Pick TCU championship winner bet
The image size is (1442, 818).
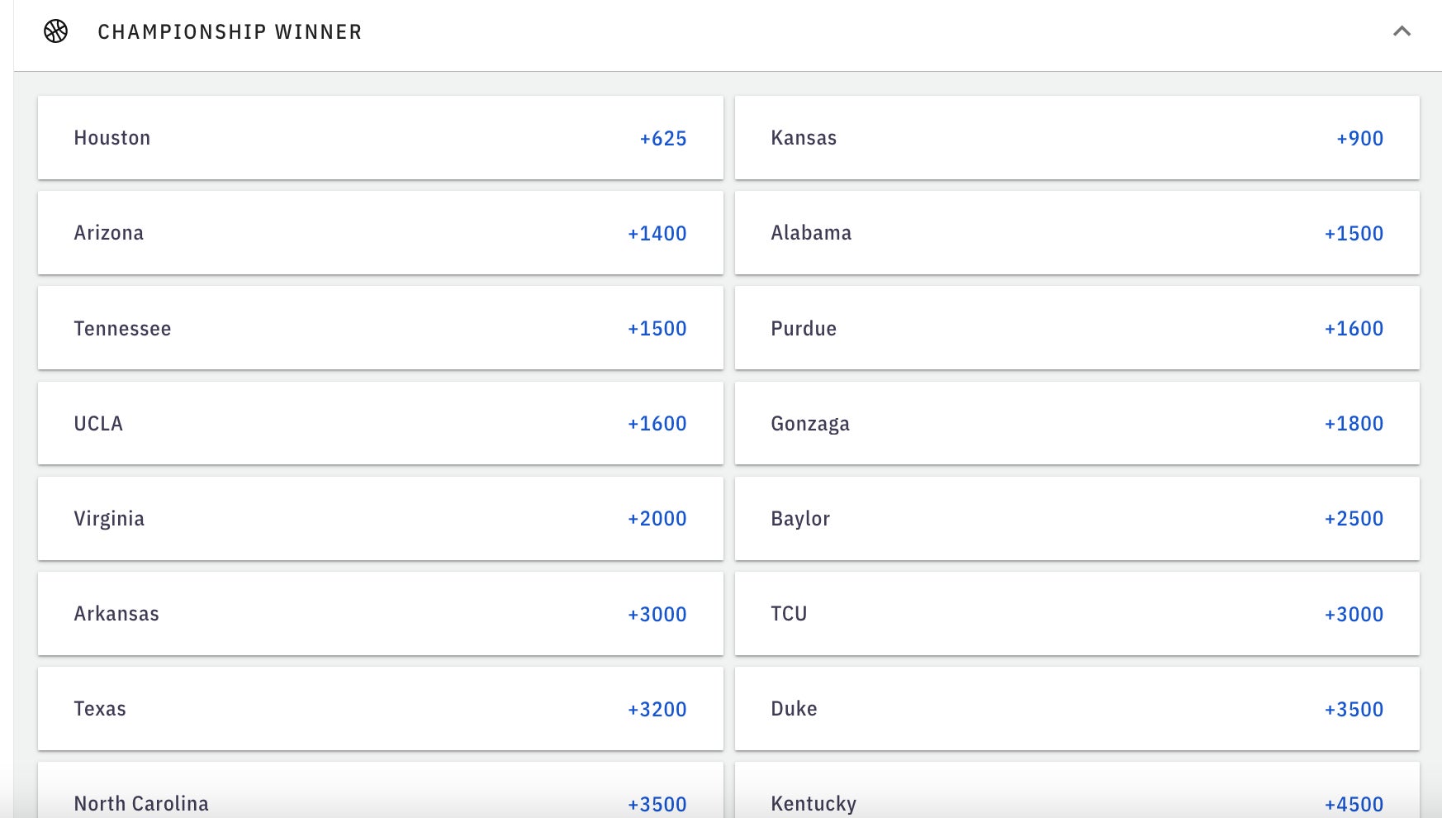click(1076, 614)
